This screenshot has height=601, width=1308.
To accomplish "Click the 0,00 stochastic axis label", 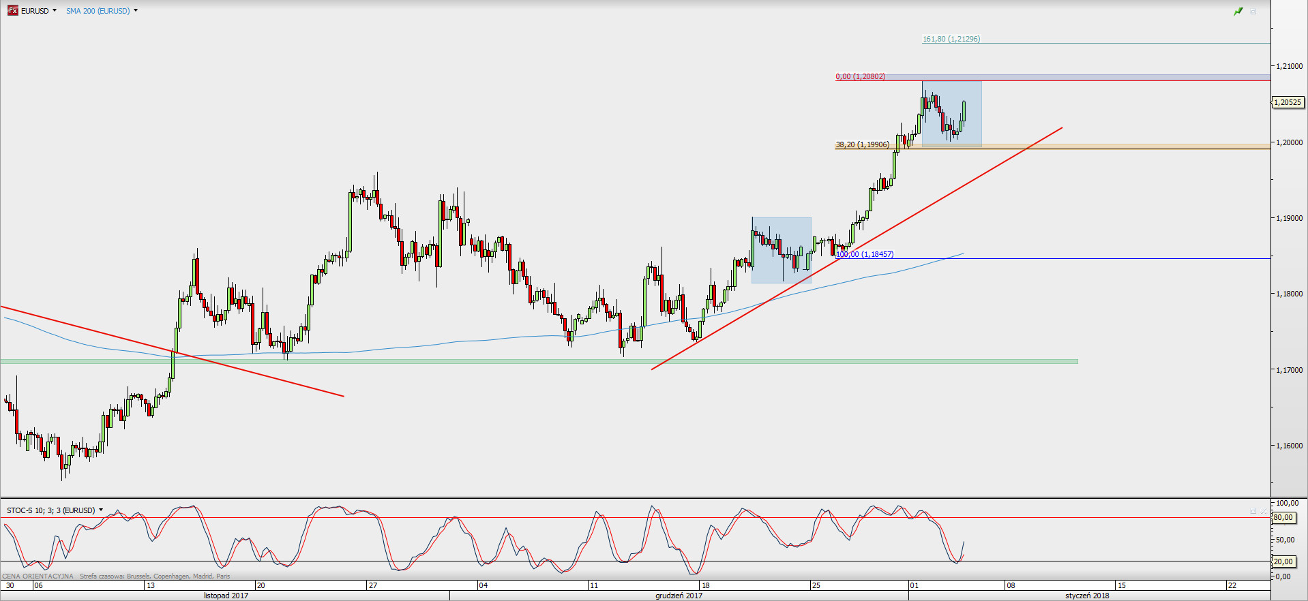I will click(x=1283, y=576).
